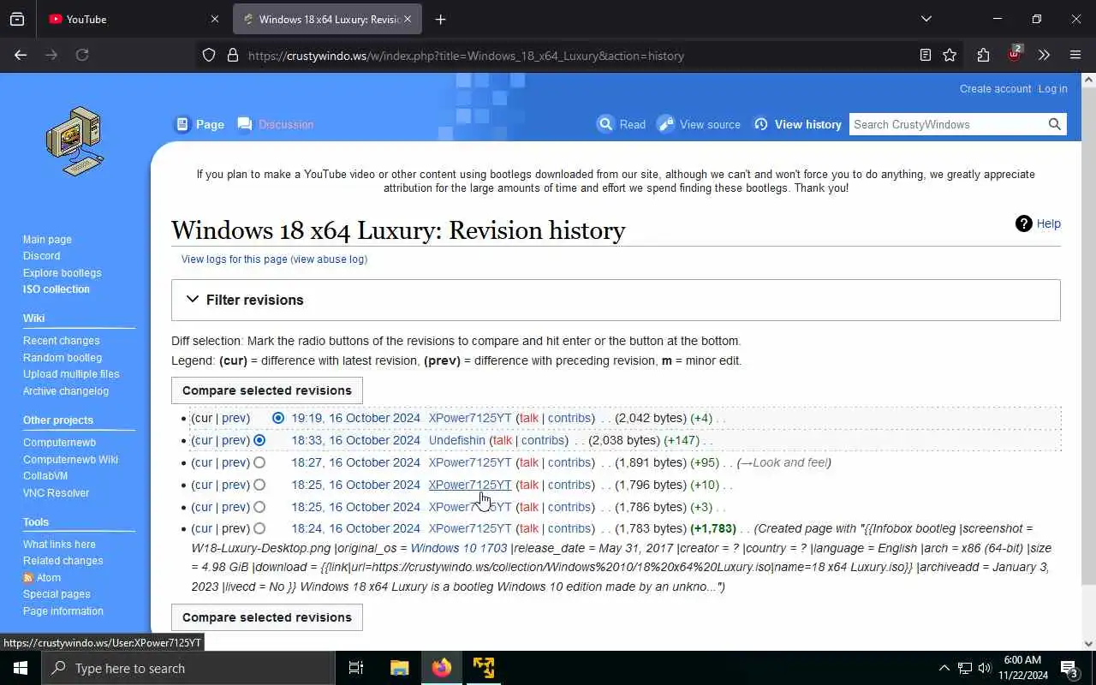Select radio button for (+10) revision
The height and width of the screenshot is (685, 1096).
coord(259,485)
